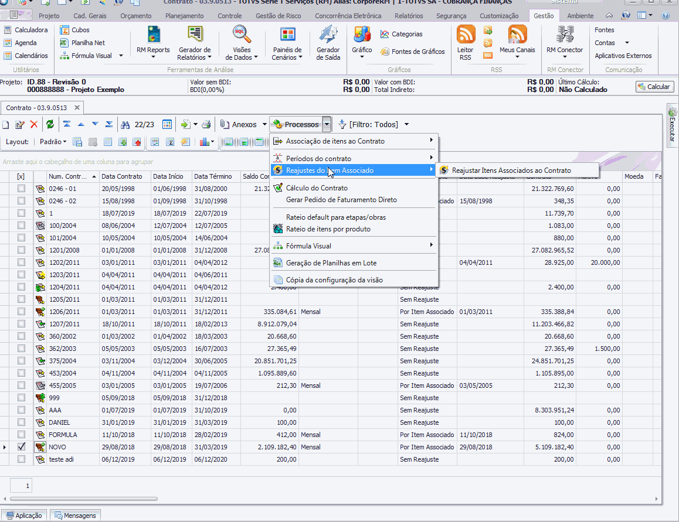The image size is (679, 522).
Task: Click the edit record icon
Action: click(x=20, y=125)
